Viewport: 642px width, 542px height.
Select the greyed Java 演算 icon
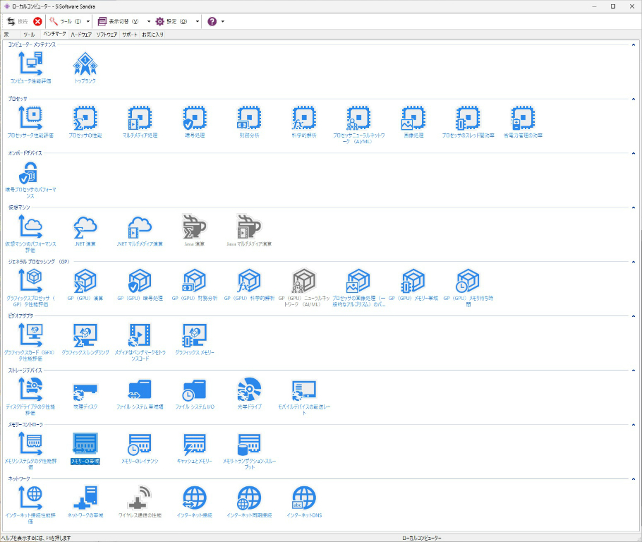[195, 230]
